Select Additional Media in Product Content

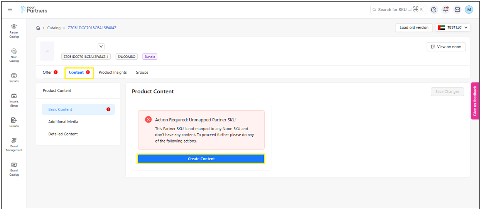[x=63, y=122]
